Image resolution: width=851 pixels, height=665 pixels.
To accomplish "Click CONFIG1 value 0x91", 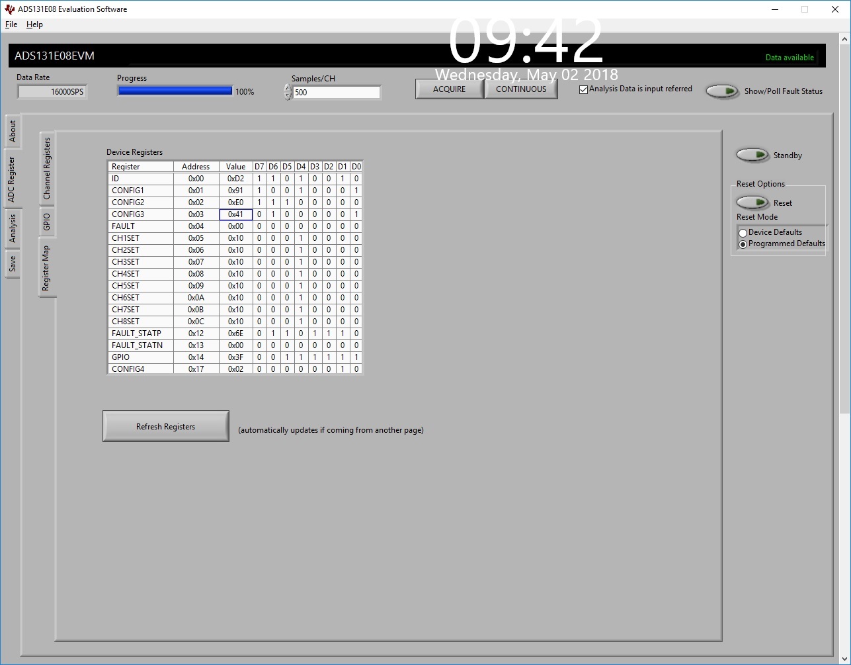I will [x=236, y=191].
